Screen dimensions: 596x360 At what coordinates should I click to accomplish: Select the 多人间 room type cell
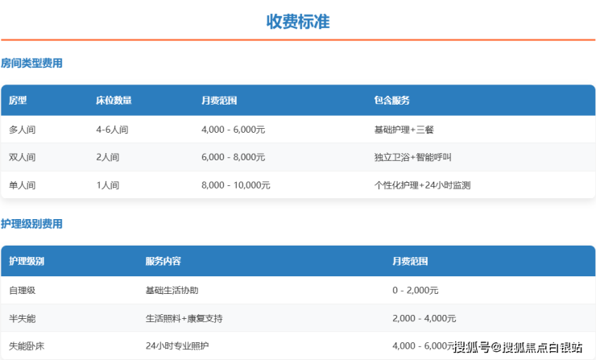click(x=23, y=130)
